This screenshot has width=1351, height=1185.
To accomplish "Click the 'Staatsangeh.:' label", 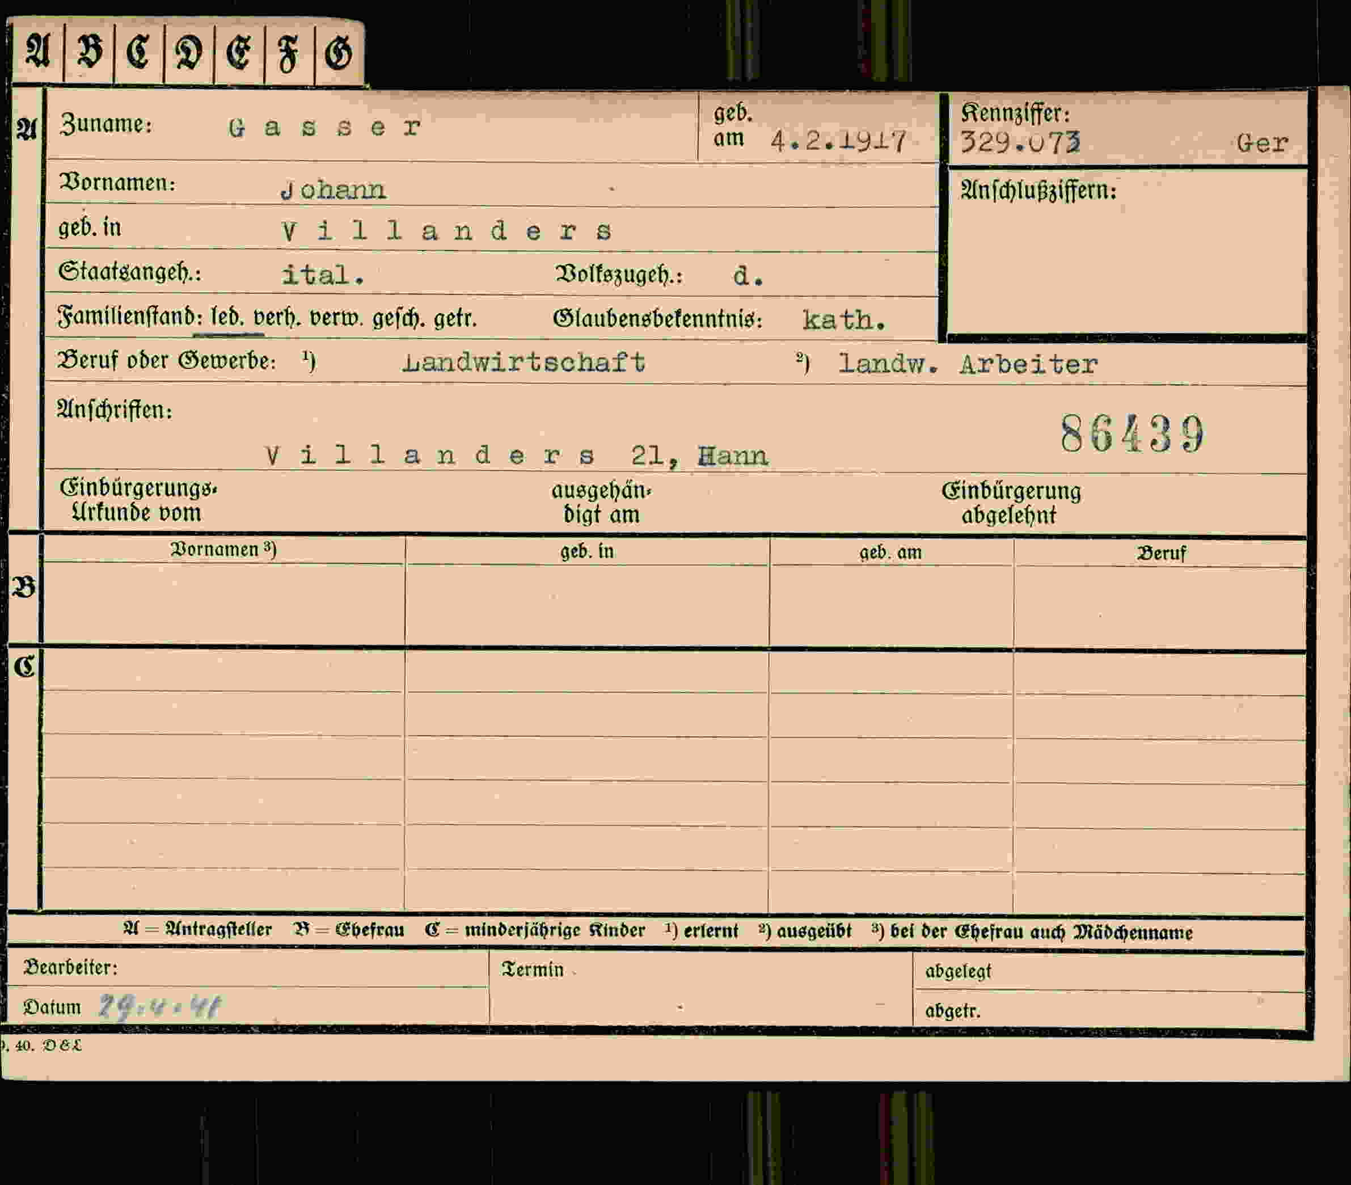I will coord(130,272).
